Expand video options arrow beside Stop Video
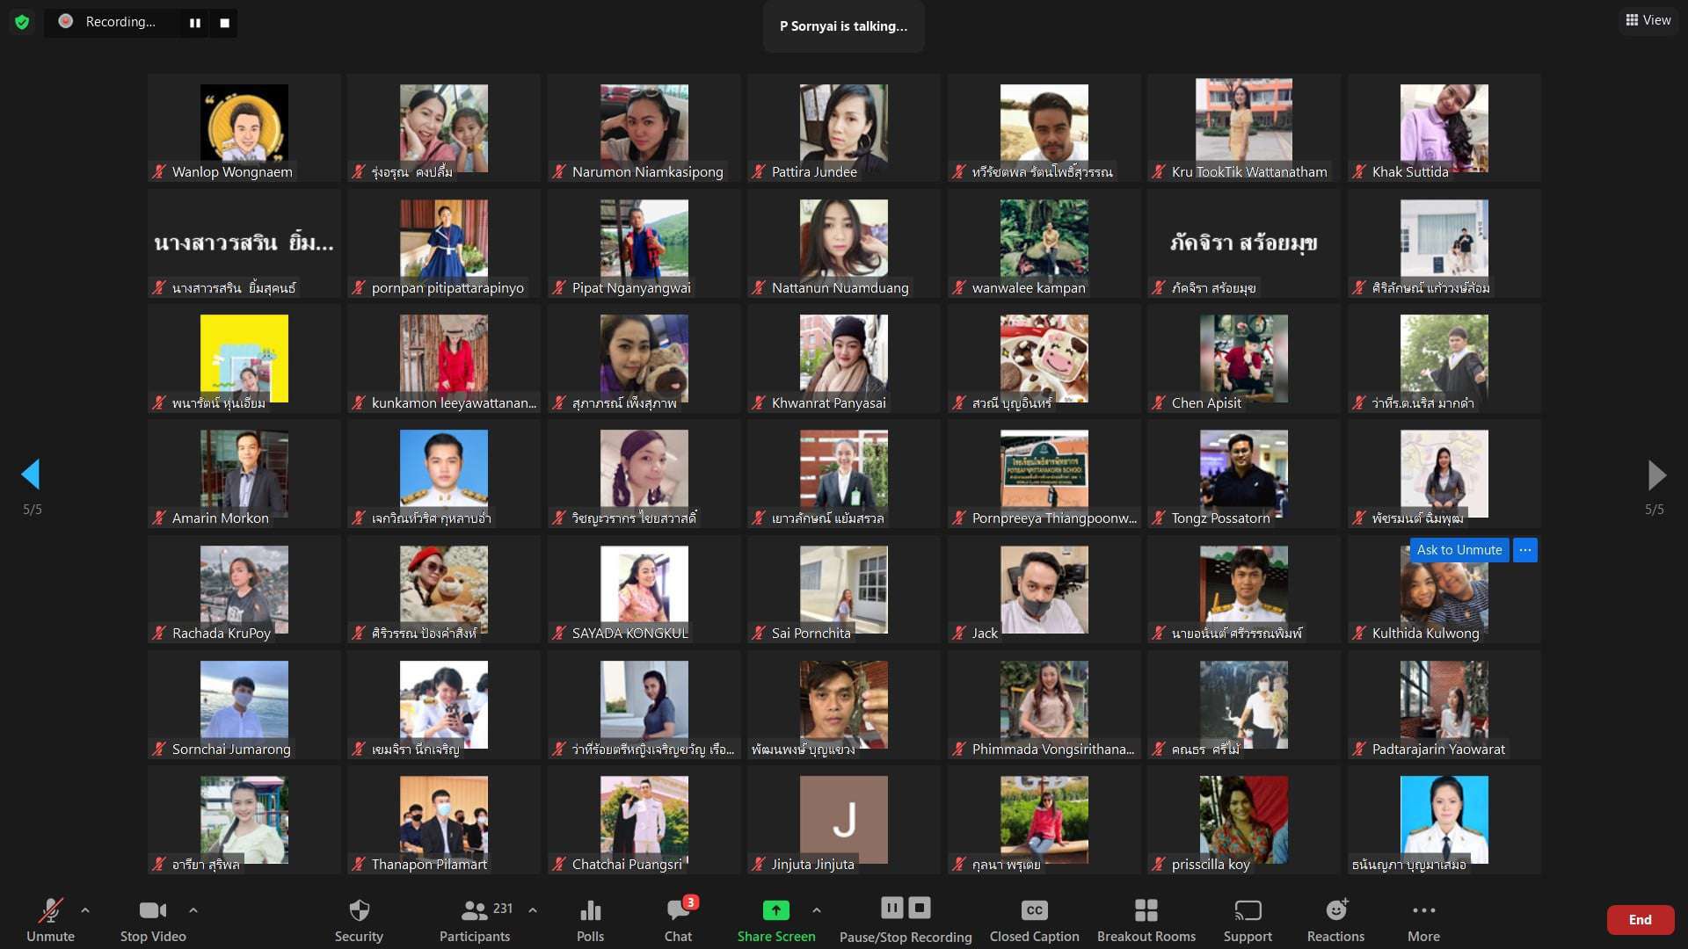This screenshot has height=949, width=1688. 193,910
